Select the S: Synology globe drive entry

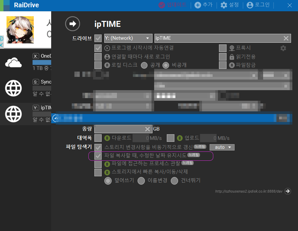26,88
